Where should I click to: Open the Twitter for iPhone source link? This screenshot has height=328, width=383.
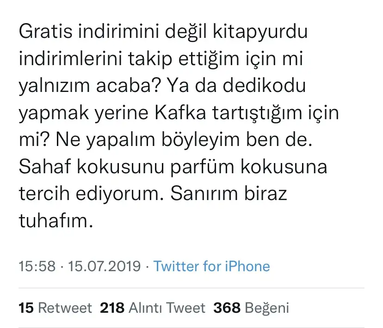click(211, 266)
